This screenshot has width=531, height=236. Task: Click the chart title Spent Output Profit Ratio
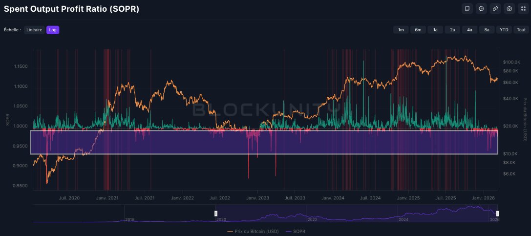coord(71,9)
